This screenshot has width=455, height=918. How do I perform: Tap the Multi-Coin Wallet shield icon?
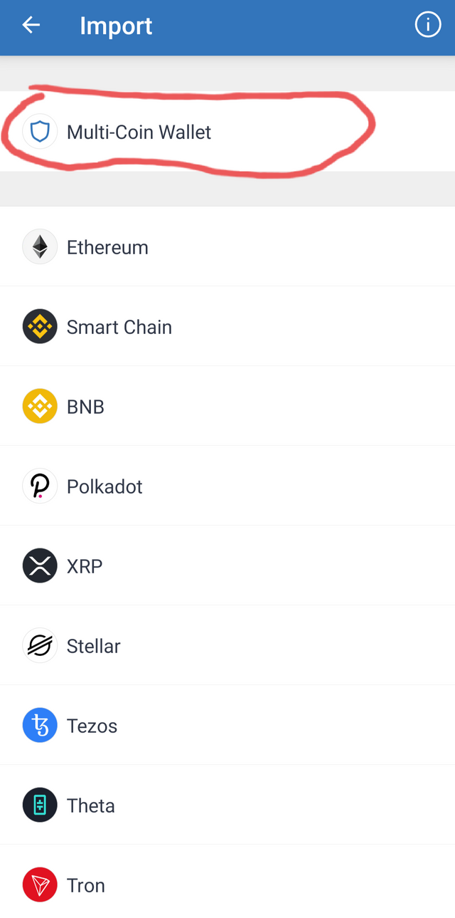[x=40, y=132]
